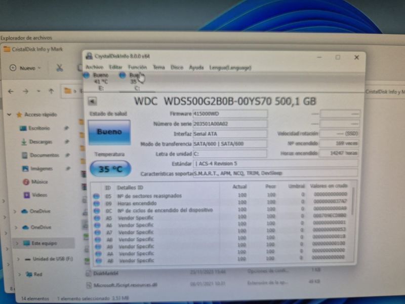Click status icon of A6 Vendor Specific row

97,225
